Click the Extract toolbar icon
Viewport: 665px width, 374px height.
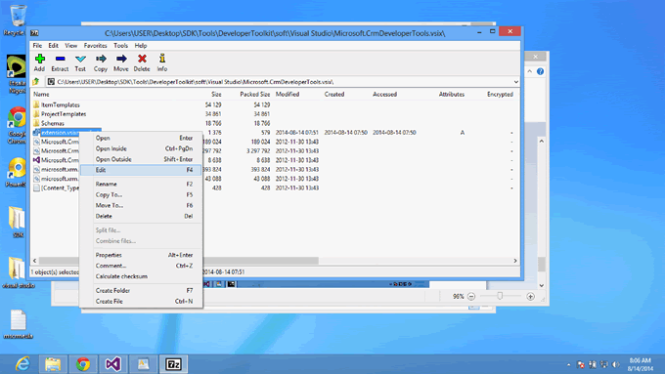(60, 62)
